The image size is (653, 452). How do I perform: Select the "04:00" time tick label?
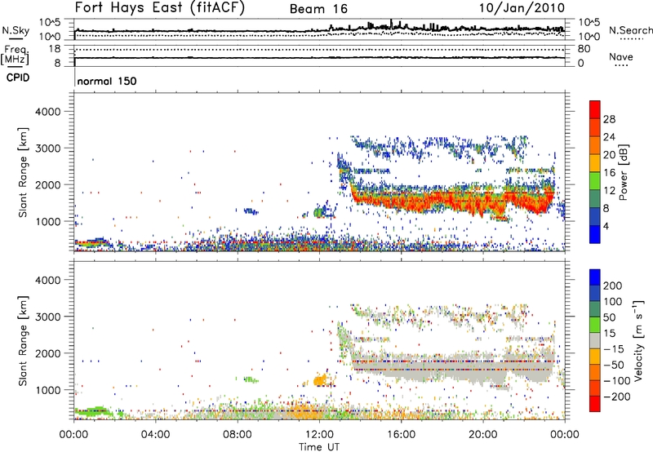pos(155,435)
